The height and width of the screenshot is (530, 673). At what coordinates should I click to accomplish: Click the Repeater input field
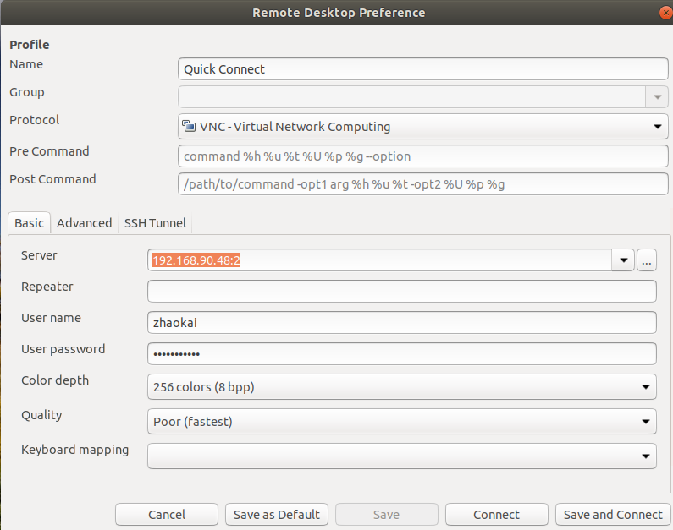pos(402,292)
